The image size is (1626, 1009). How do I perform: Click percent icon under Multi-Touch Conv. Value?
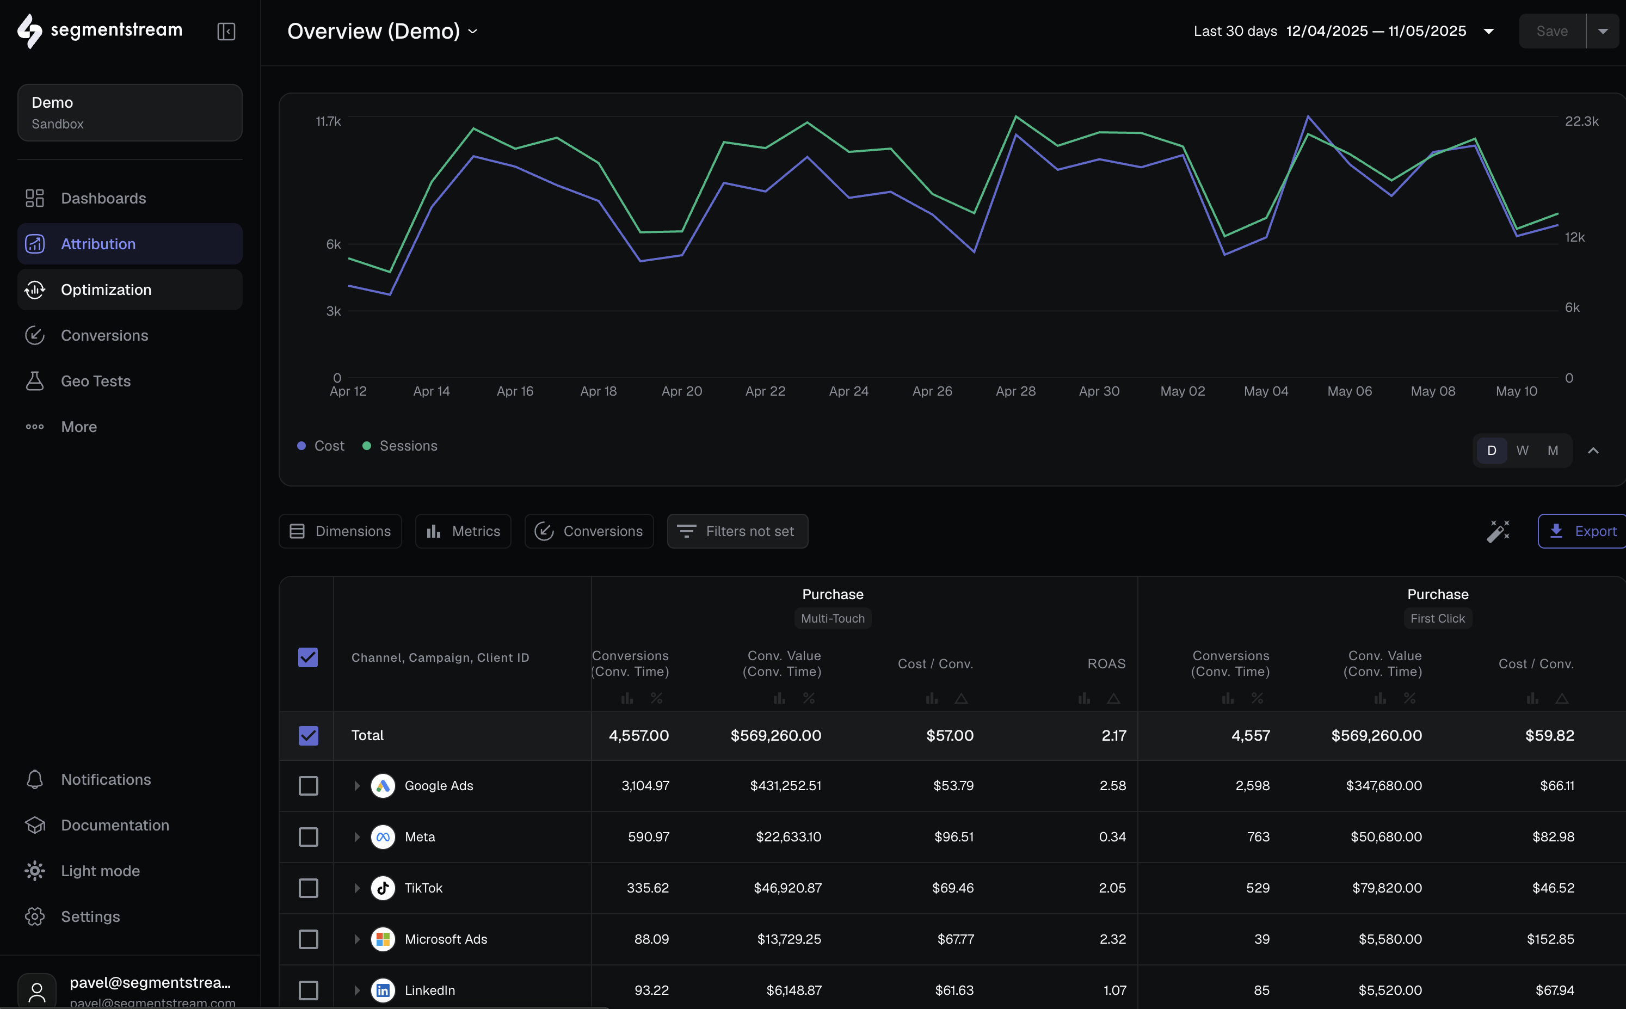[x=809, y=698]
